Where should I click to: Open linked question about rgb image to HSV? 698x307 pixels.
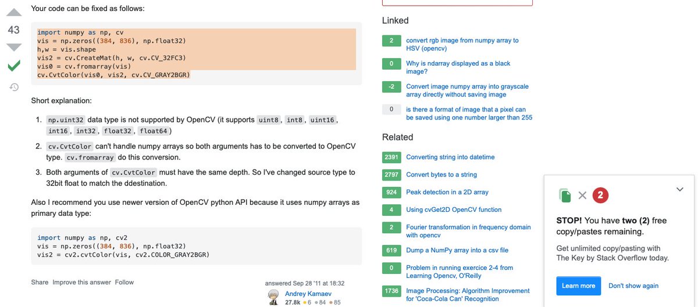(462, 45)
